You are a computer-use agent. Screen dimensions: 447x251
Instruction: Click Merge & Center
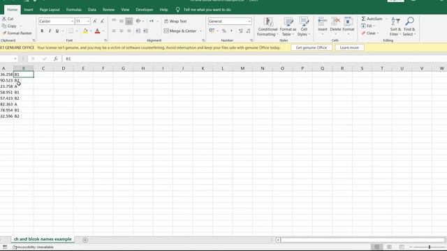pyautogui.click(x=180, y=31)
